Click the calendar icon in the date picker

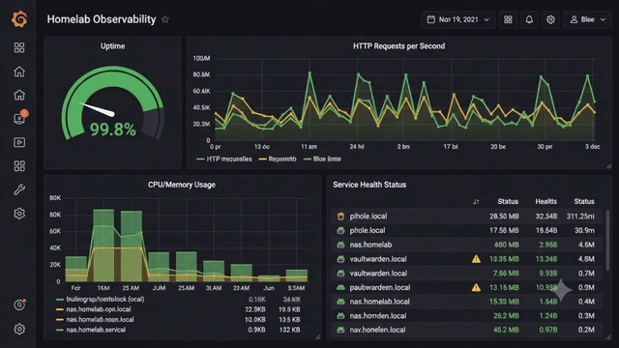pos(431,19)
